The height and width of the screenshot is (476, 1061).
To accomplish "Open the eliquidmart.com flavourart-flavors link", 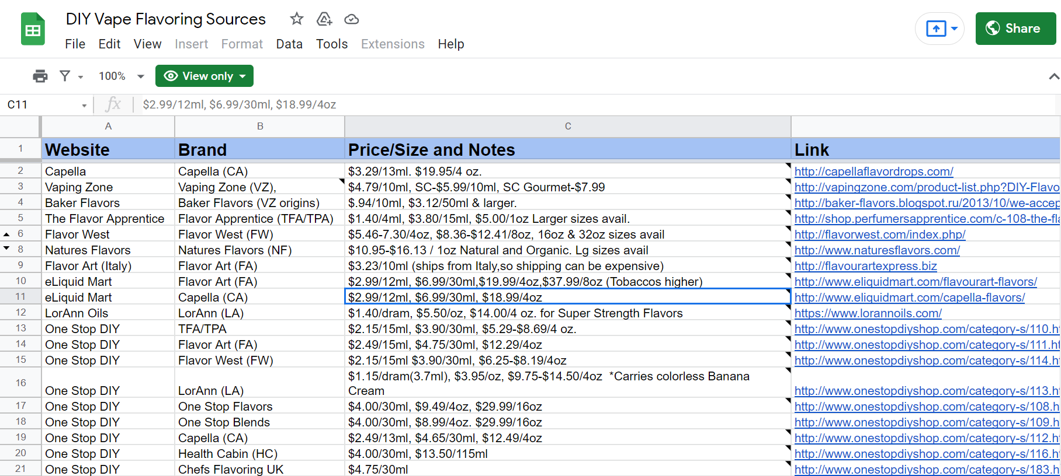I will click(x=916, y=282).
